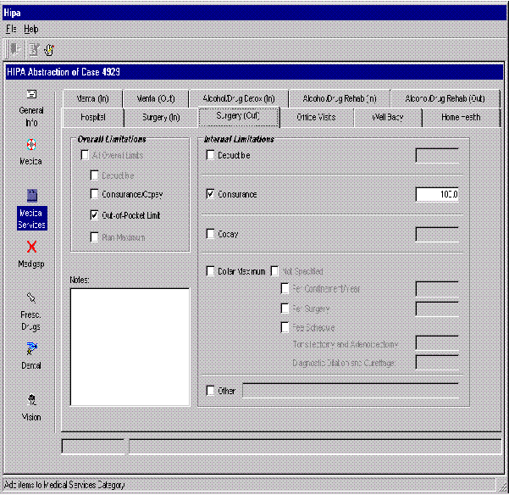This screenshot has height=495, width=509.
Task: Check the Dollar Maximum checkbox
Action: [x=211, y=271]
